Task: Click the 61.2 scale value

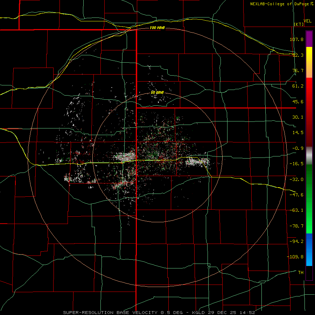Action: click(298, 86)
